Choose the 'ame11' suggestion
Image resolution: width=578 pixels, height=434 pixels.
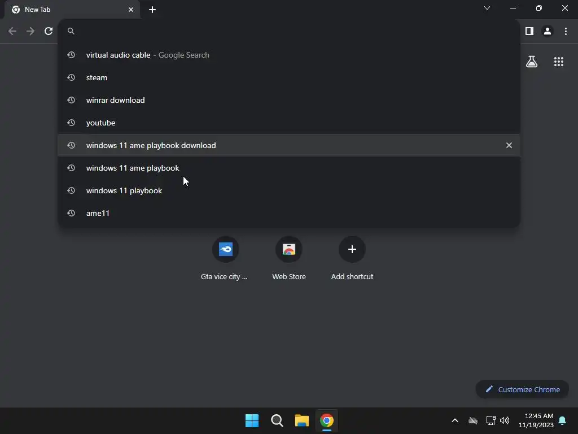click(x=289, y=213)
